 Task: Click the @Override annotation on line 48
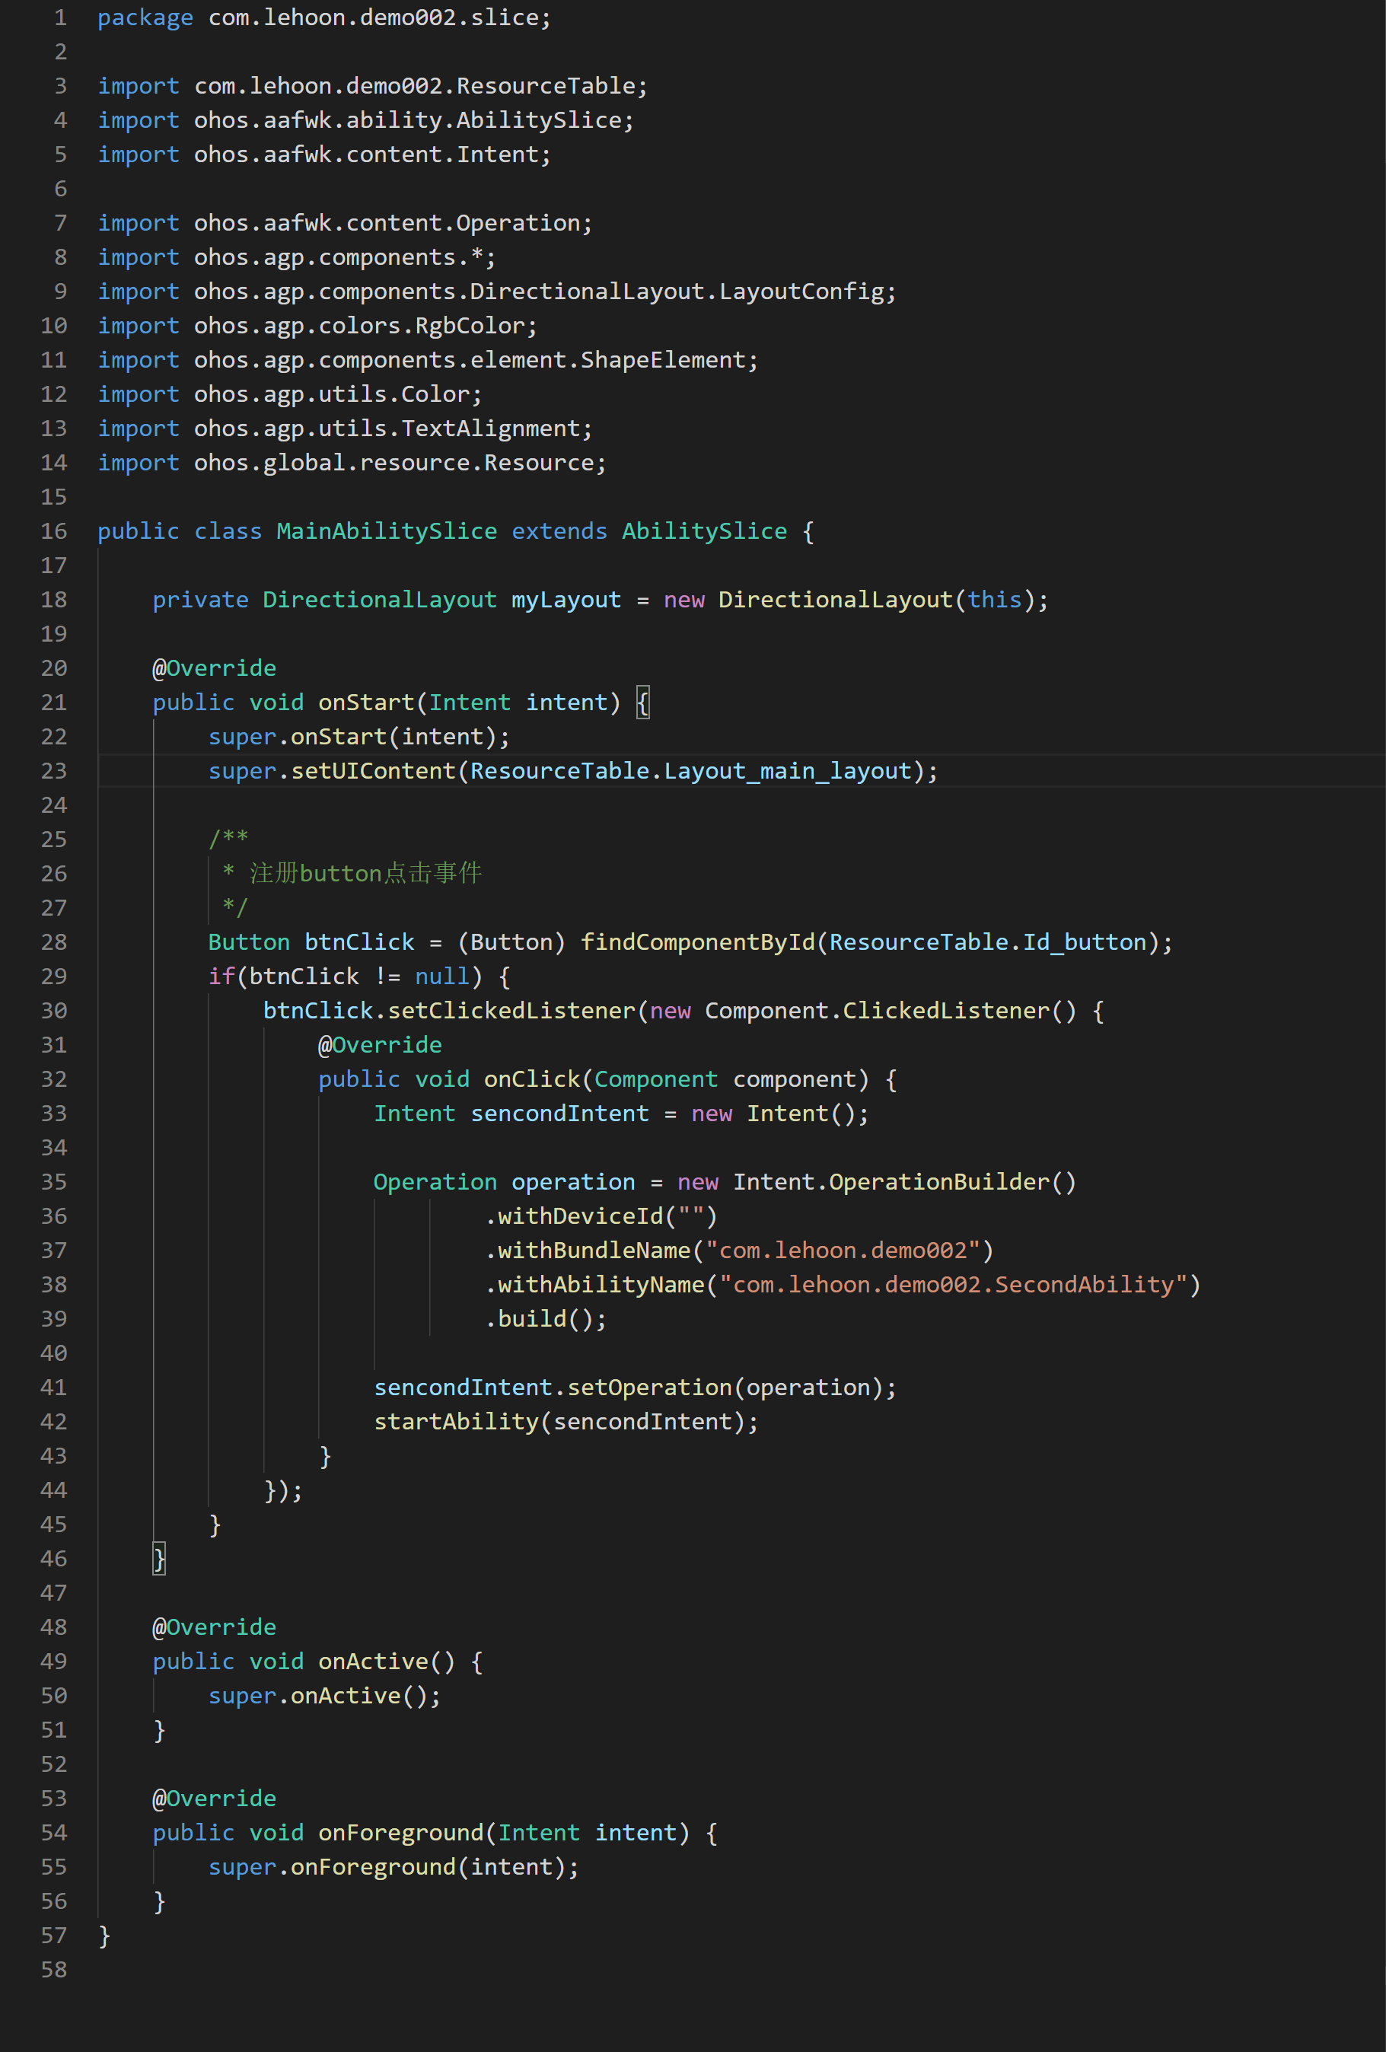(214, 1627)
